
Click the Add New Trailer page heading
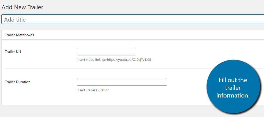(22, 7)
